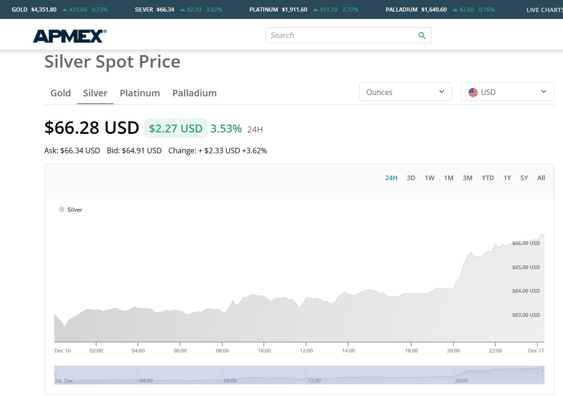Open the USD currency dropdown

click(507, 92)
